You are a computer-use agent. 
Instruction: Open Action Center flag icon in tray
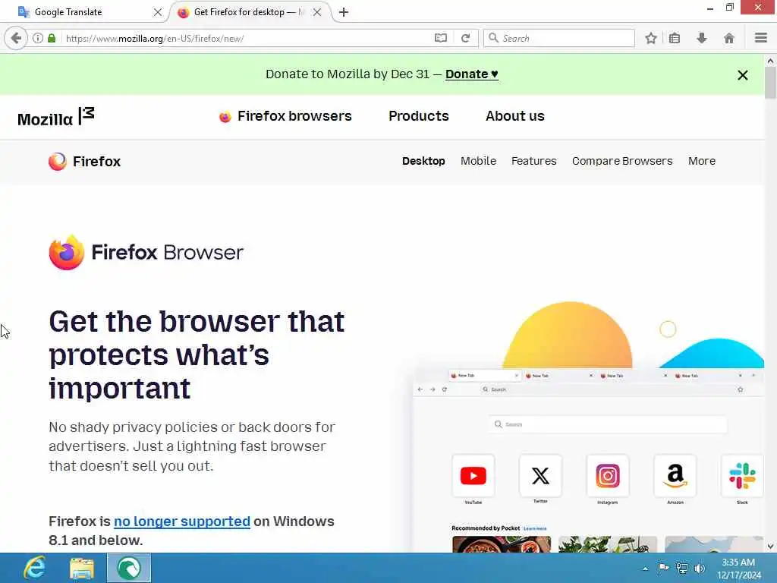point(663,568)
